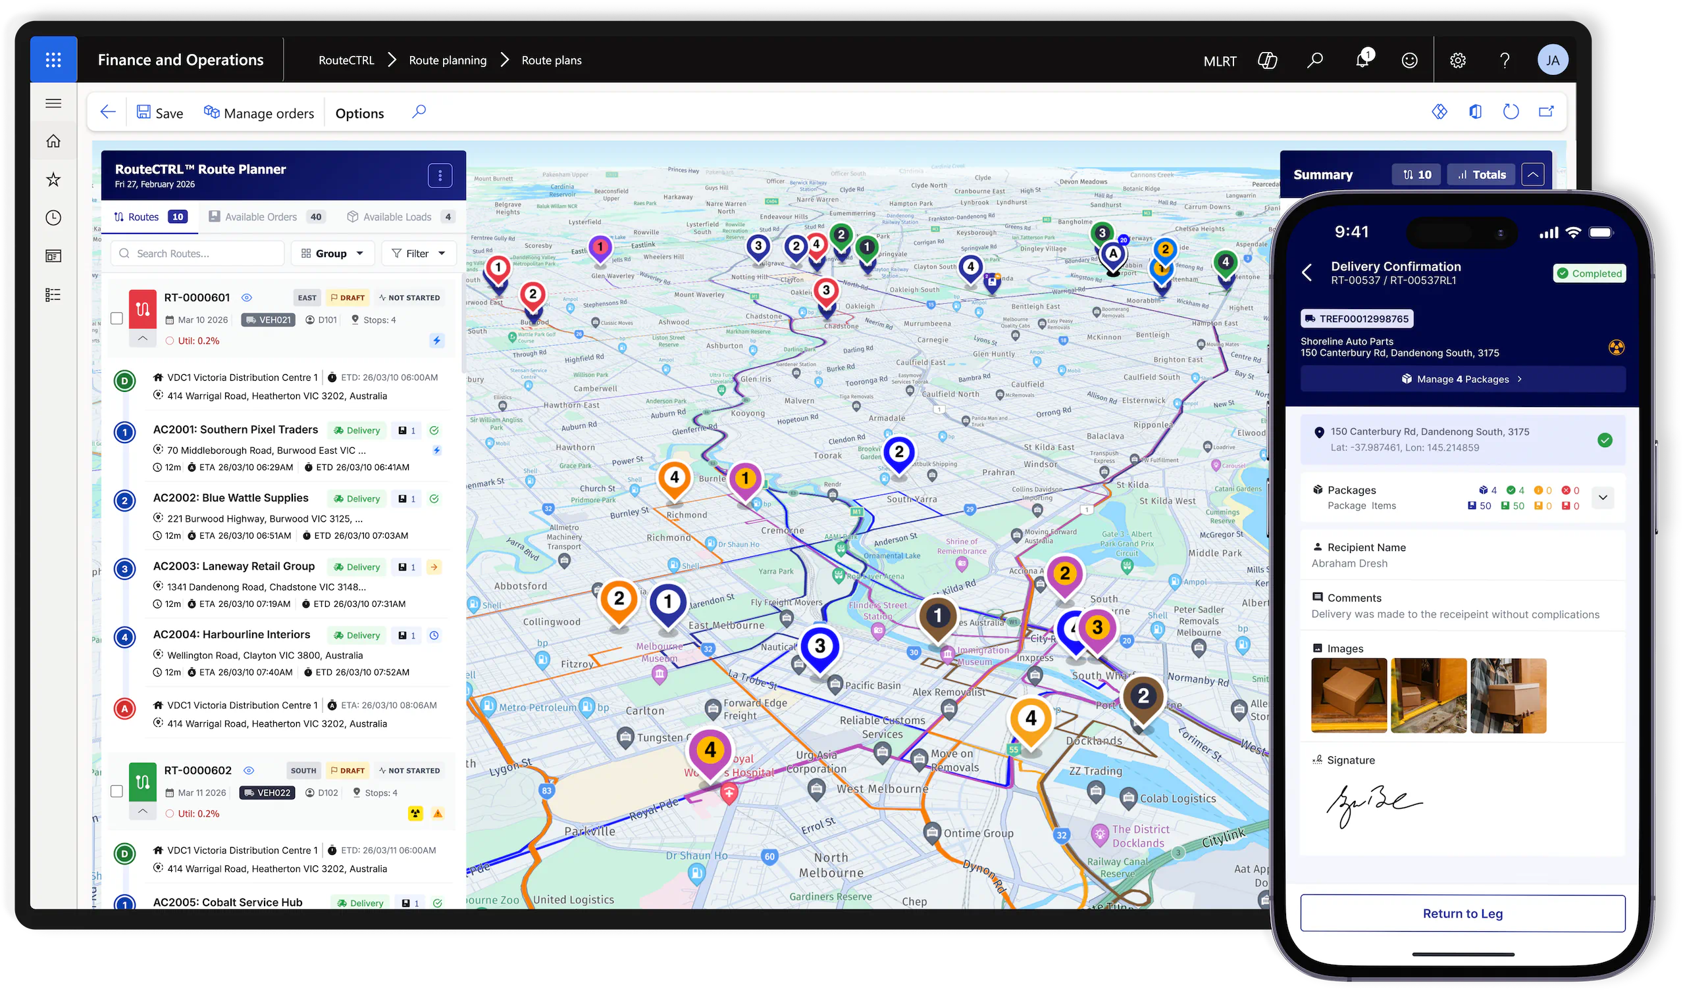Viewport: 1685px width, 993px height.
Task: Open Manage 4 Packages on phone
Action: [1463, 379]
